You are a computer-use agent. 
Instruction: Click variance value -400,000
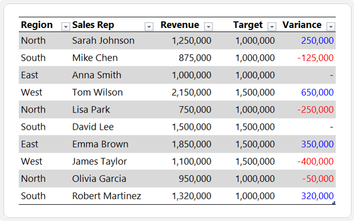[x=315, y=161]
